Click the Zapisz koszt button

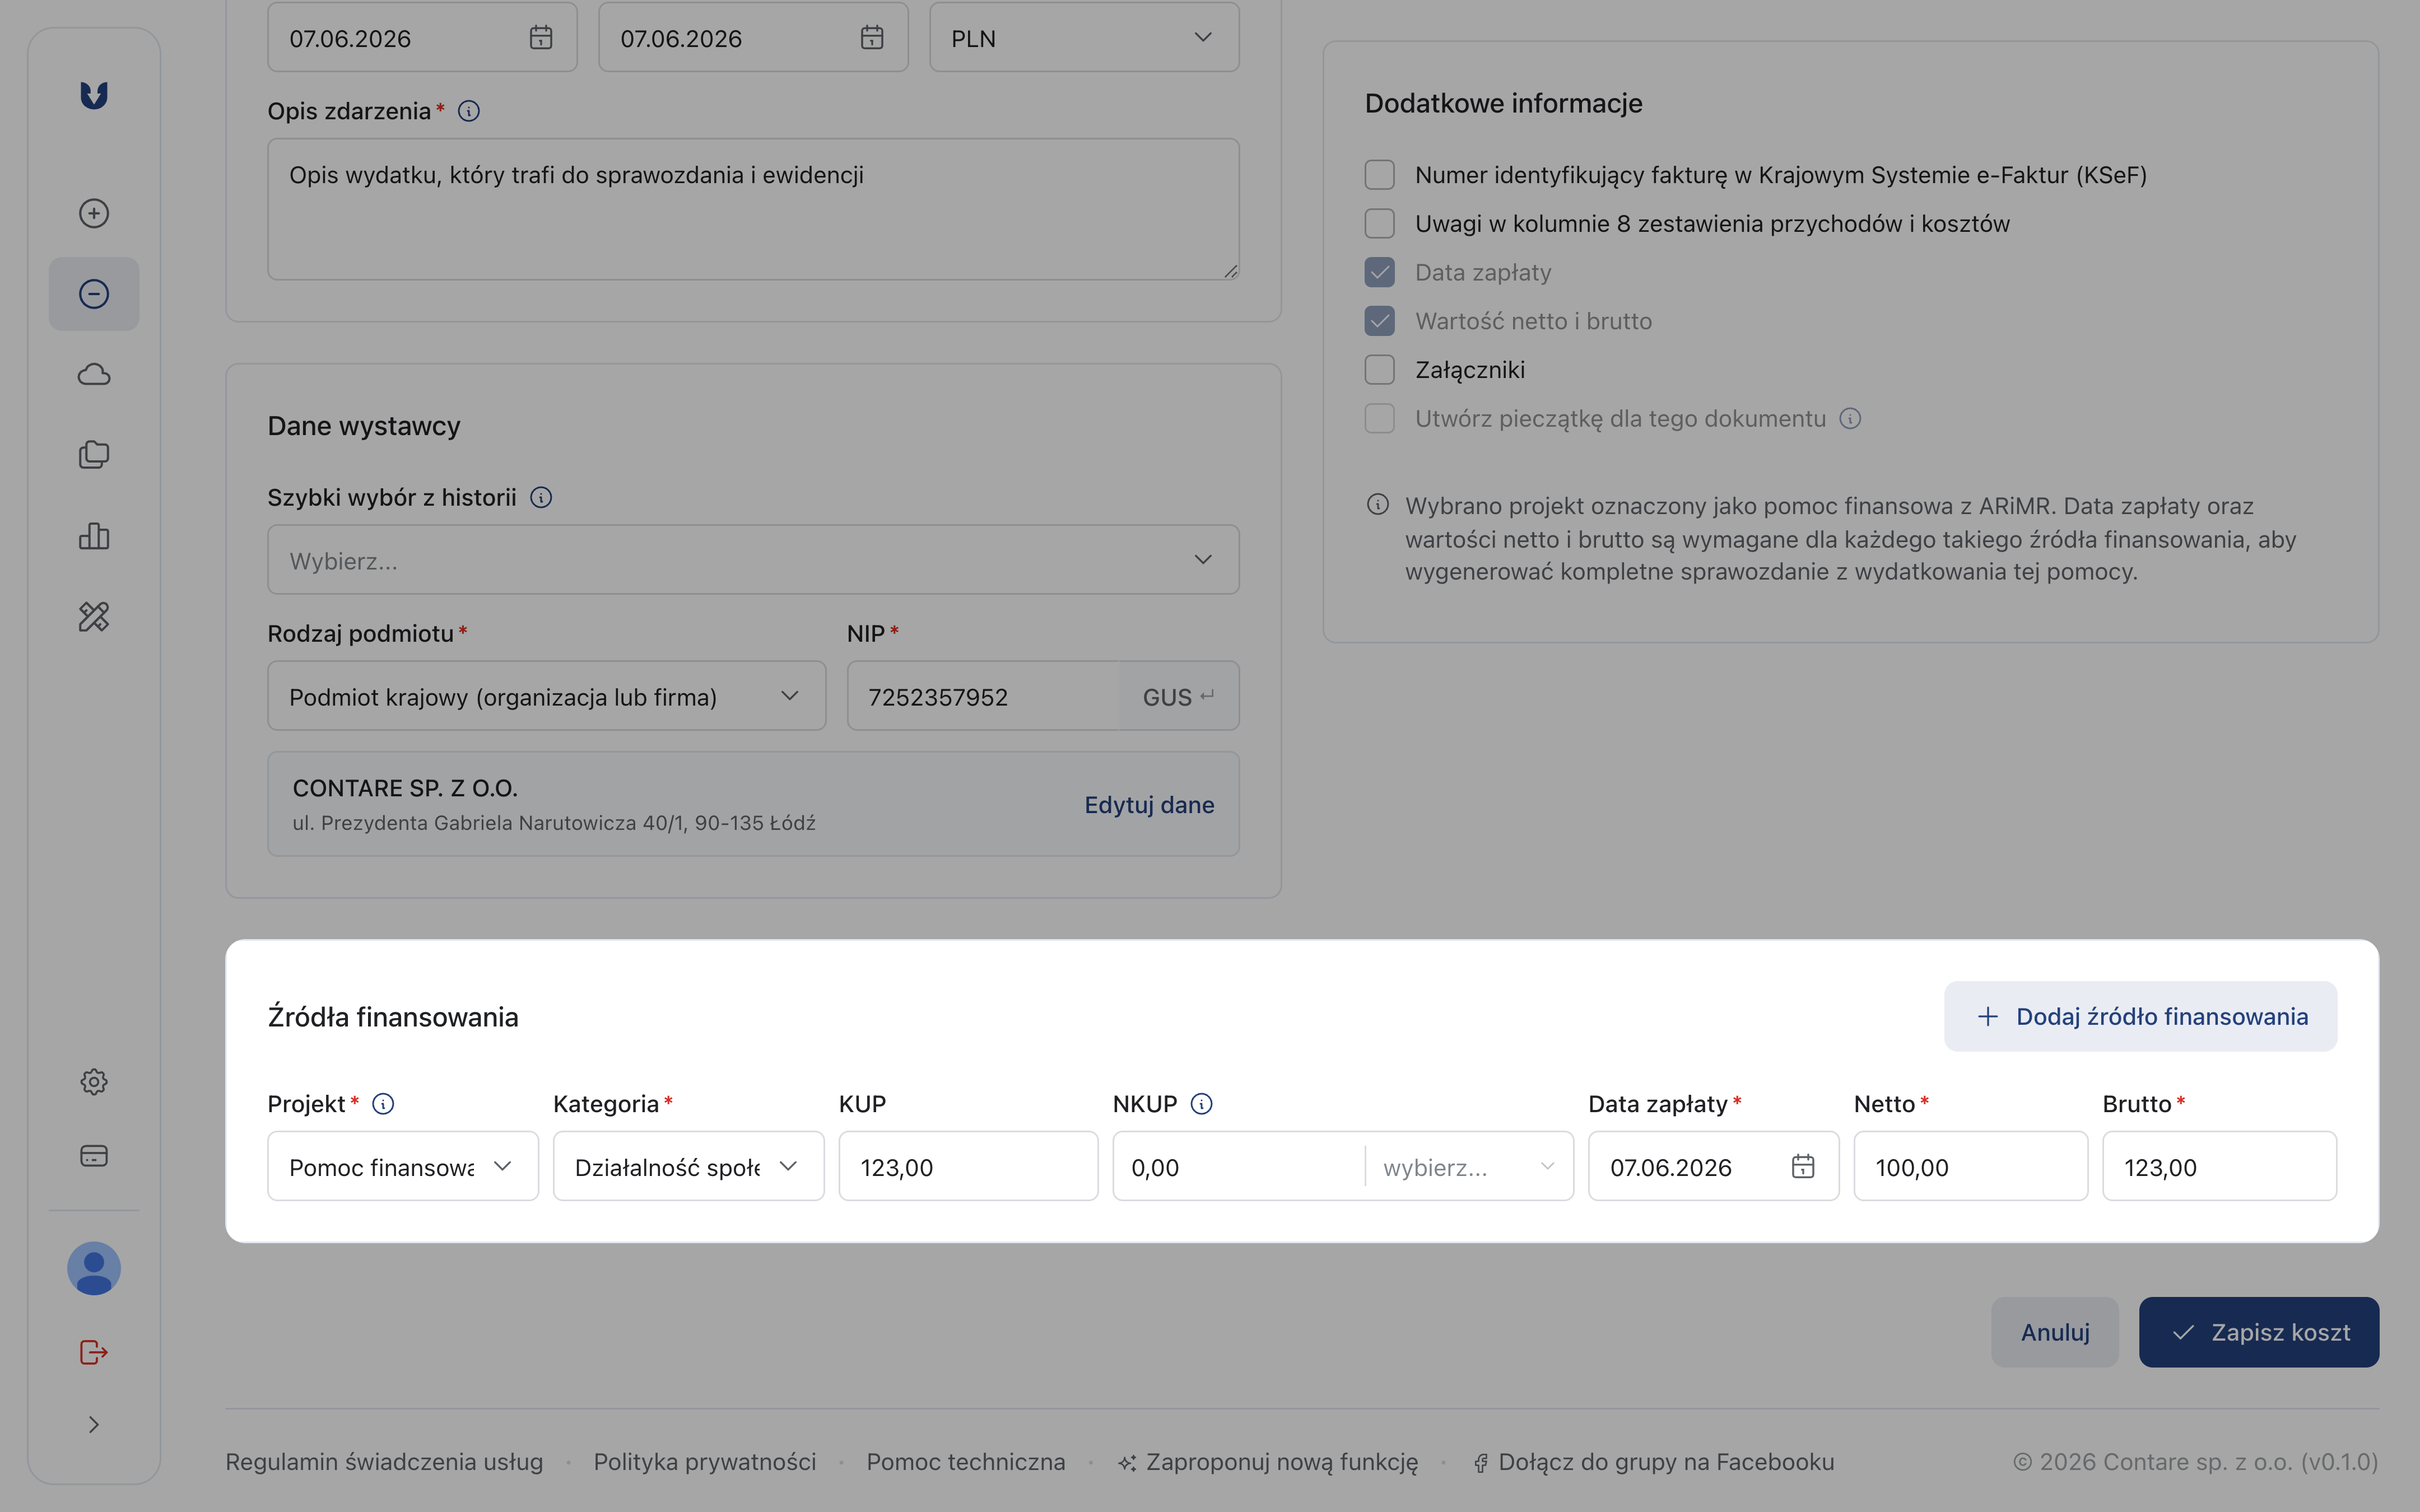tap(2259, 1332)
